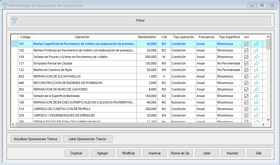
Task: Click the arrow icon in Enripiado Parcial row
Action: [x=257, y=63]
